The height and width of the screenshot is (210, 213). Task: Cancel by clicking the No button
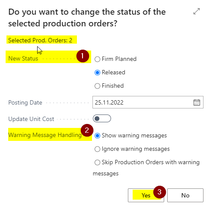tap(185, 195)
